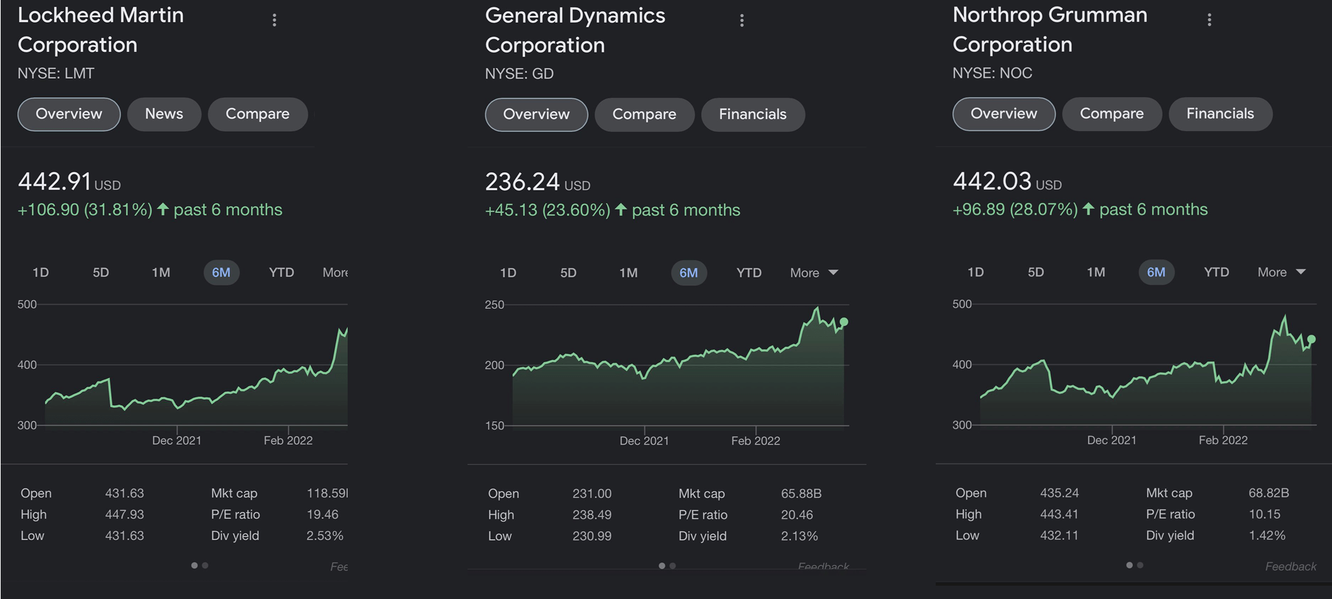This screenshot has width=1332, height=599.
Task: Go to second page dot in General Dynamics card
Action: point(673,566)
